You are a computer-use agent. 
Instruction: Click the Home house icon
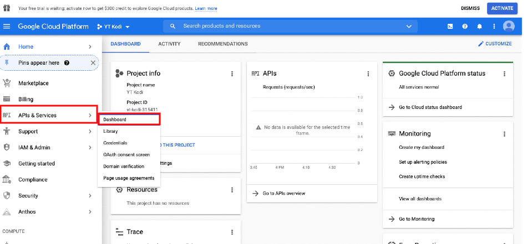(7, 46)
